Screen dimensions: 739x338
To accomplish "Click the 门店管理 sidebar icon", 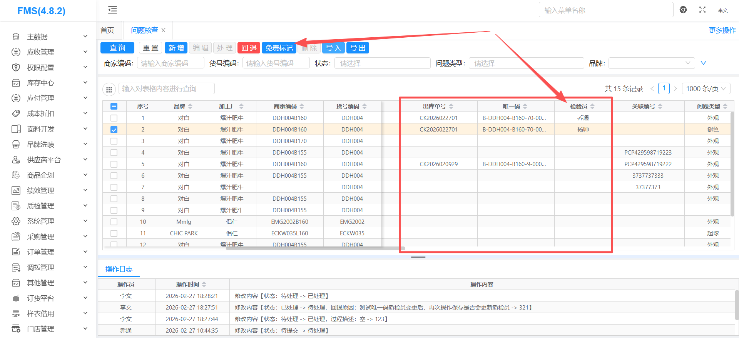I will 16,329.
